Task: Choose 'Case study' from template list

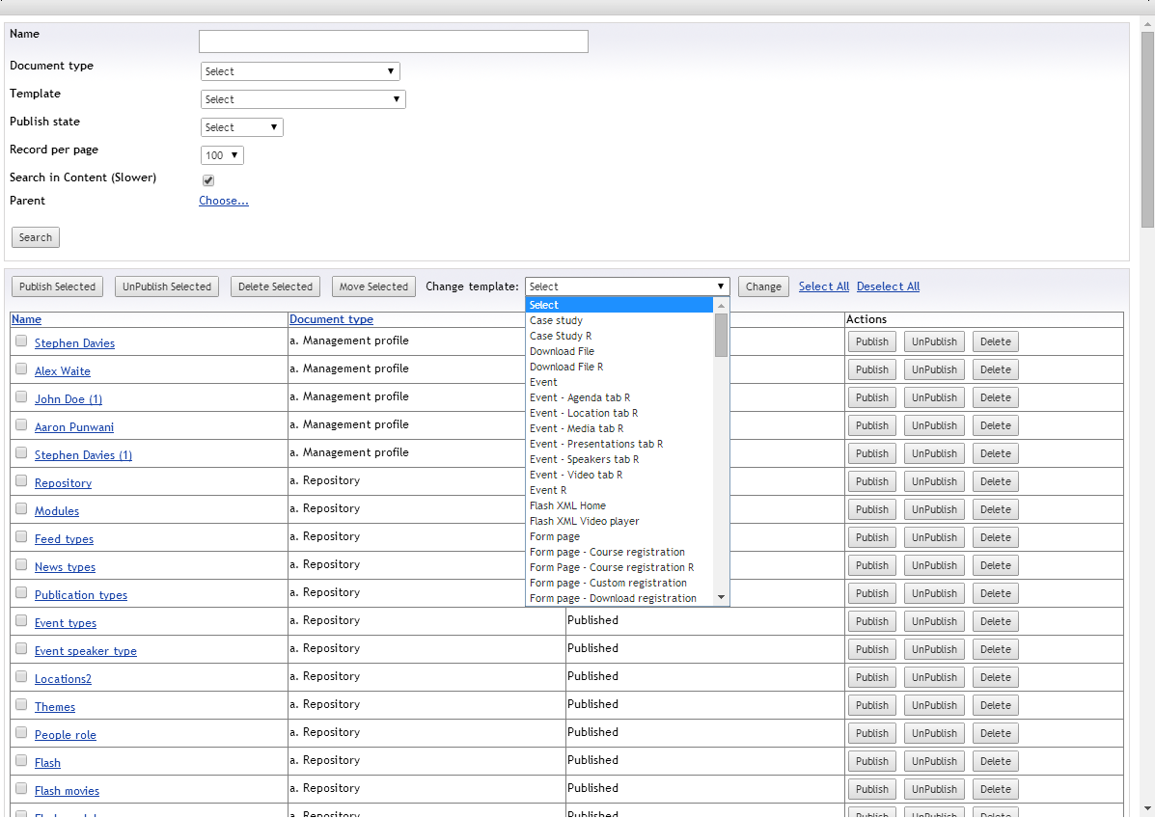Action: [x=556, y=320]
